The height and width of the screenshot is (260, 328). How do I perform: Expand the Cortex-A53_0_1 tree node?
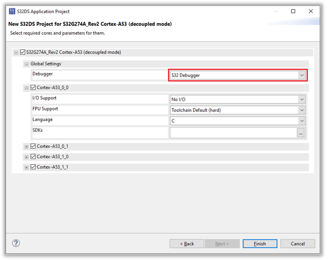click(x=27, y=147)
